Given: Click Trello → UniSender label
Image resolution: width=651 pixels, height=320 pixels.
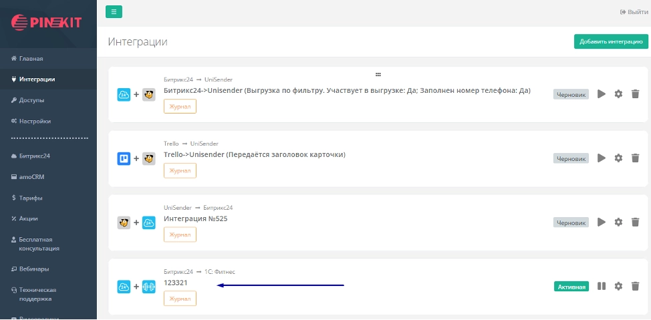Looking at the screenshot, I should pos(191,144).
